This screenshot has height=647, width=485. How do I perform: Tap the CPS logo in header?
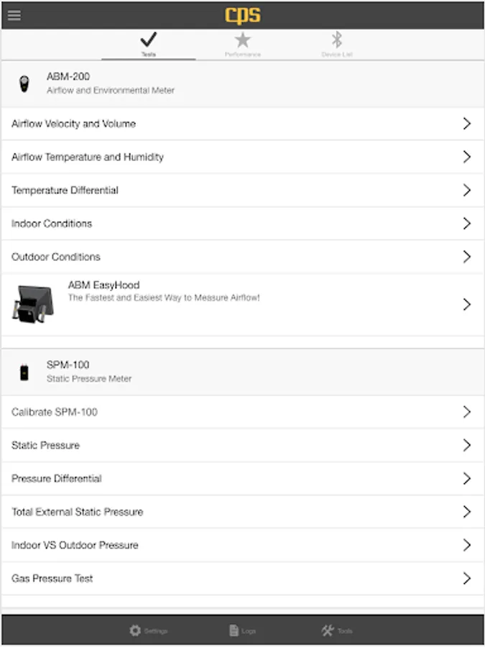click(x=243, y=16)
